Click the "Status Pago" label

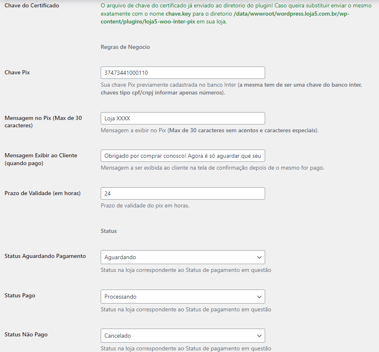pyautogui.click(x=19, y=296)
